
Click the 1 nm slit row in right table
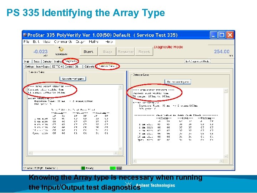click(x=176, y=124)
